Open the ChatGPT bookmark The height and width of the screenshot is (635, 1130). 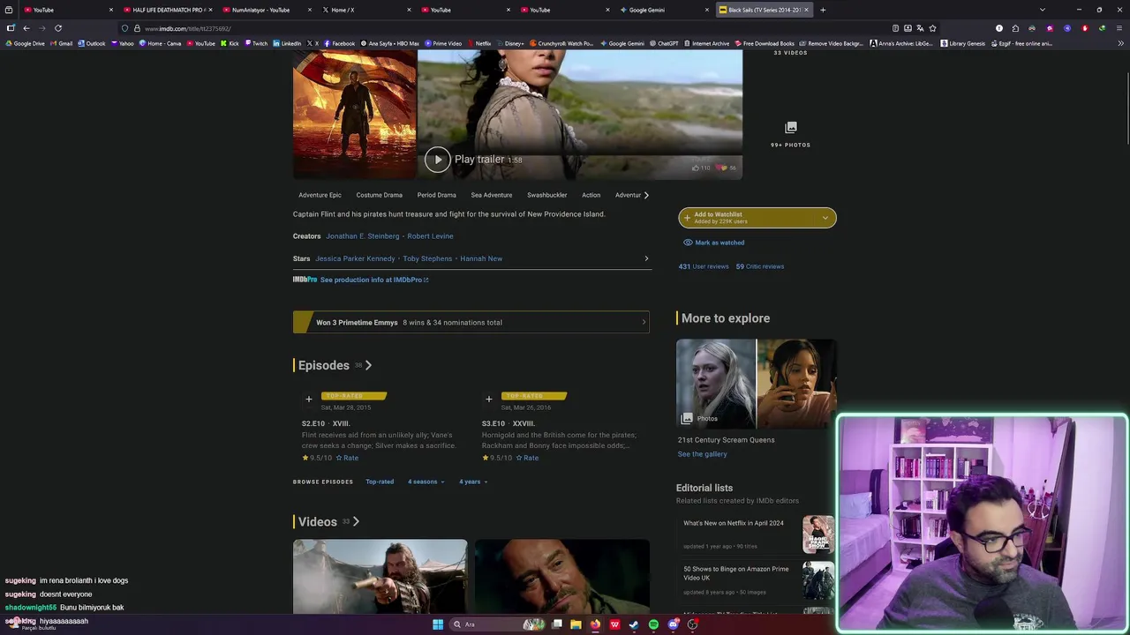coord(664,43)
